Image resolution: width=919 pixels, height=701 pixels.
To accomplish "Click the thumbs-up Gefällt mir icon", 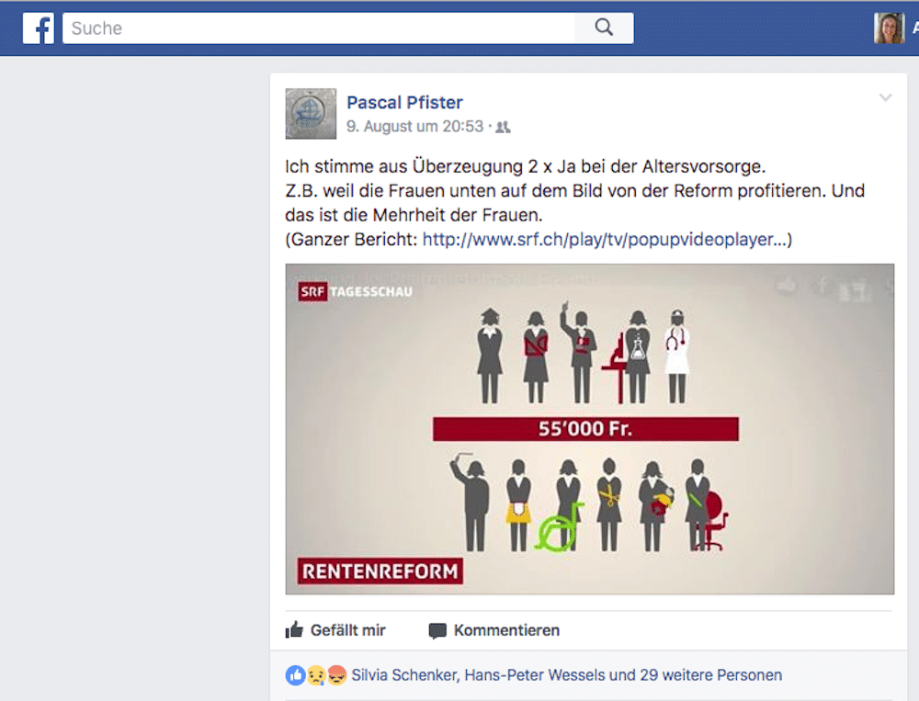I will pyautogui.click(x=294, y=630).
